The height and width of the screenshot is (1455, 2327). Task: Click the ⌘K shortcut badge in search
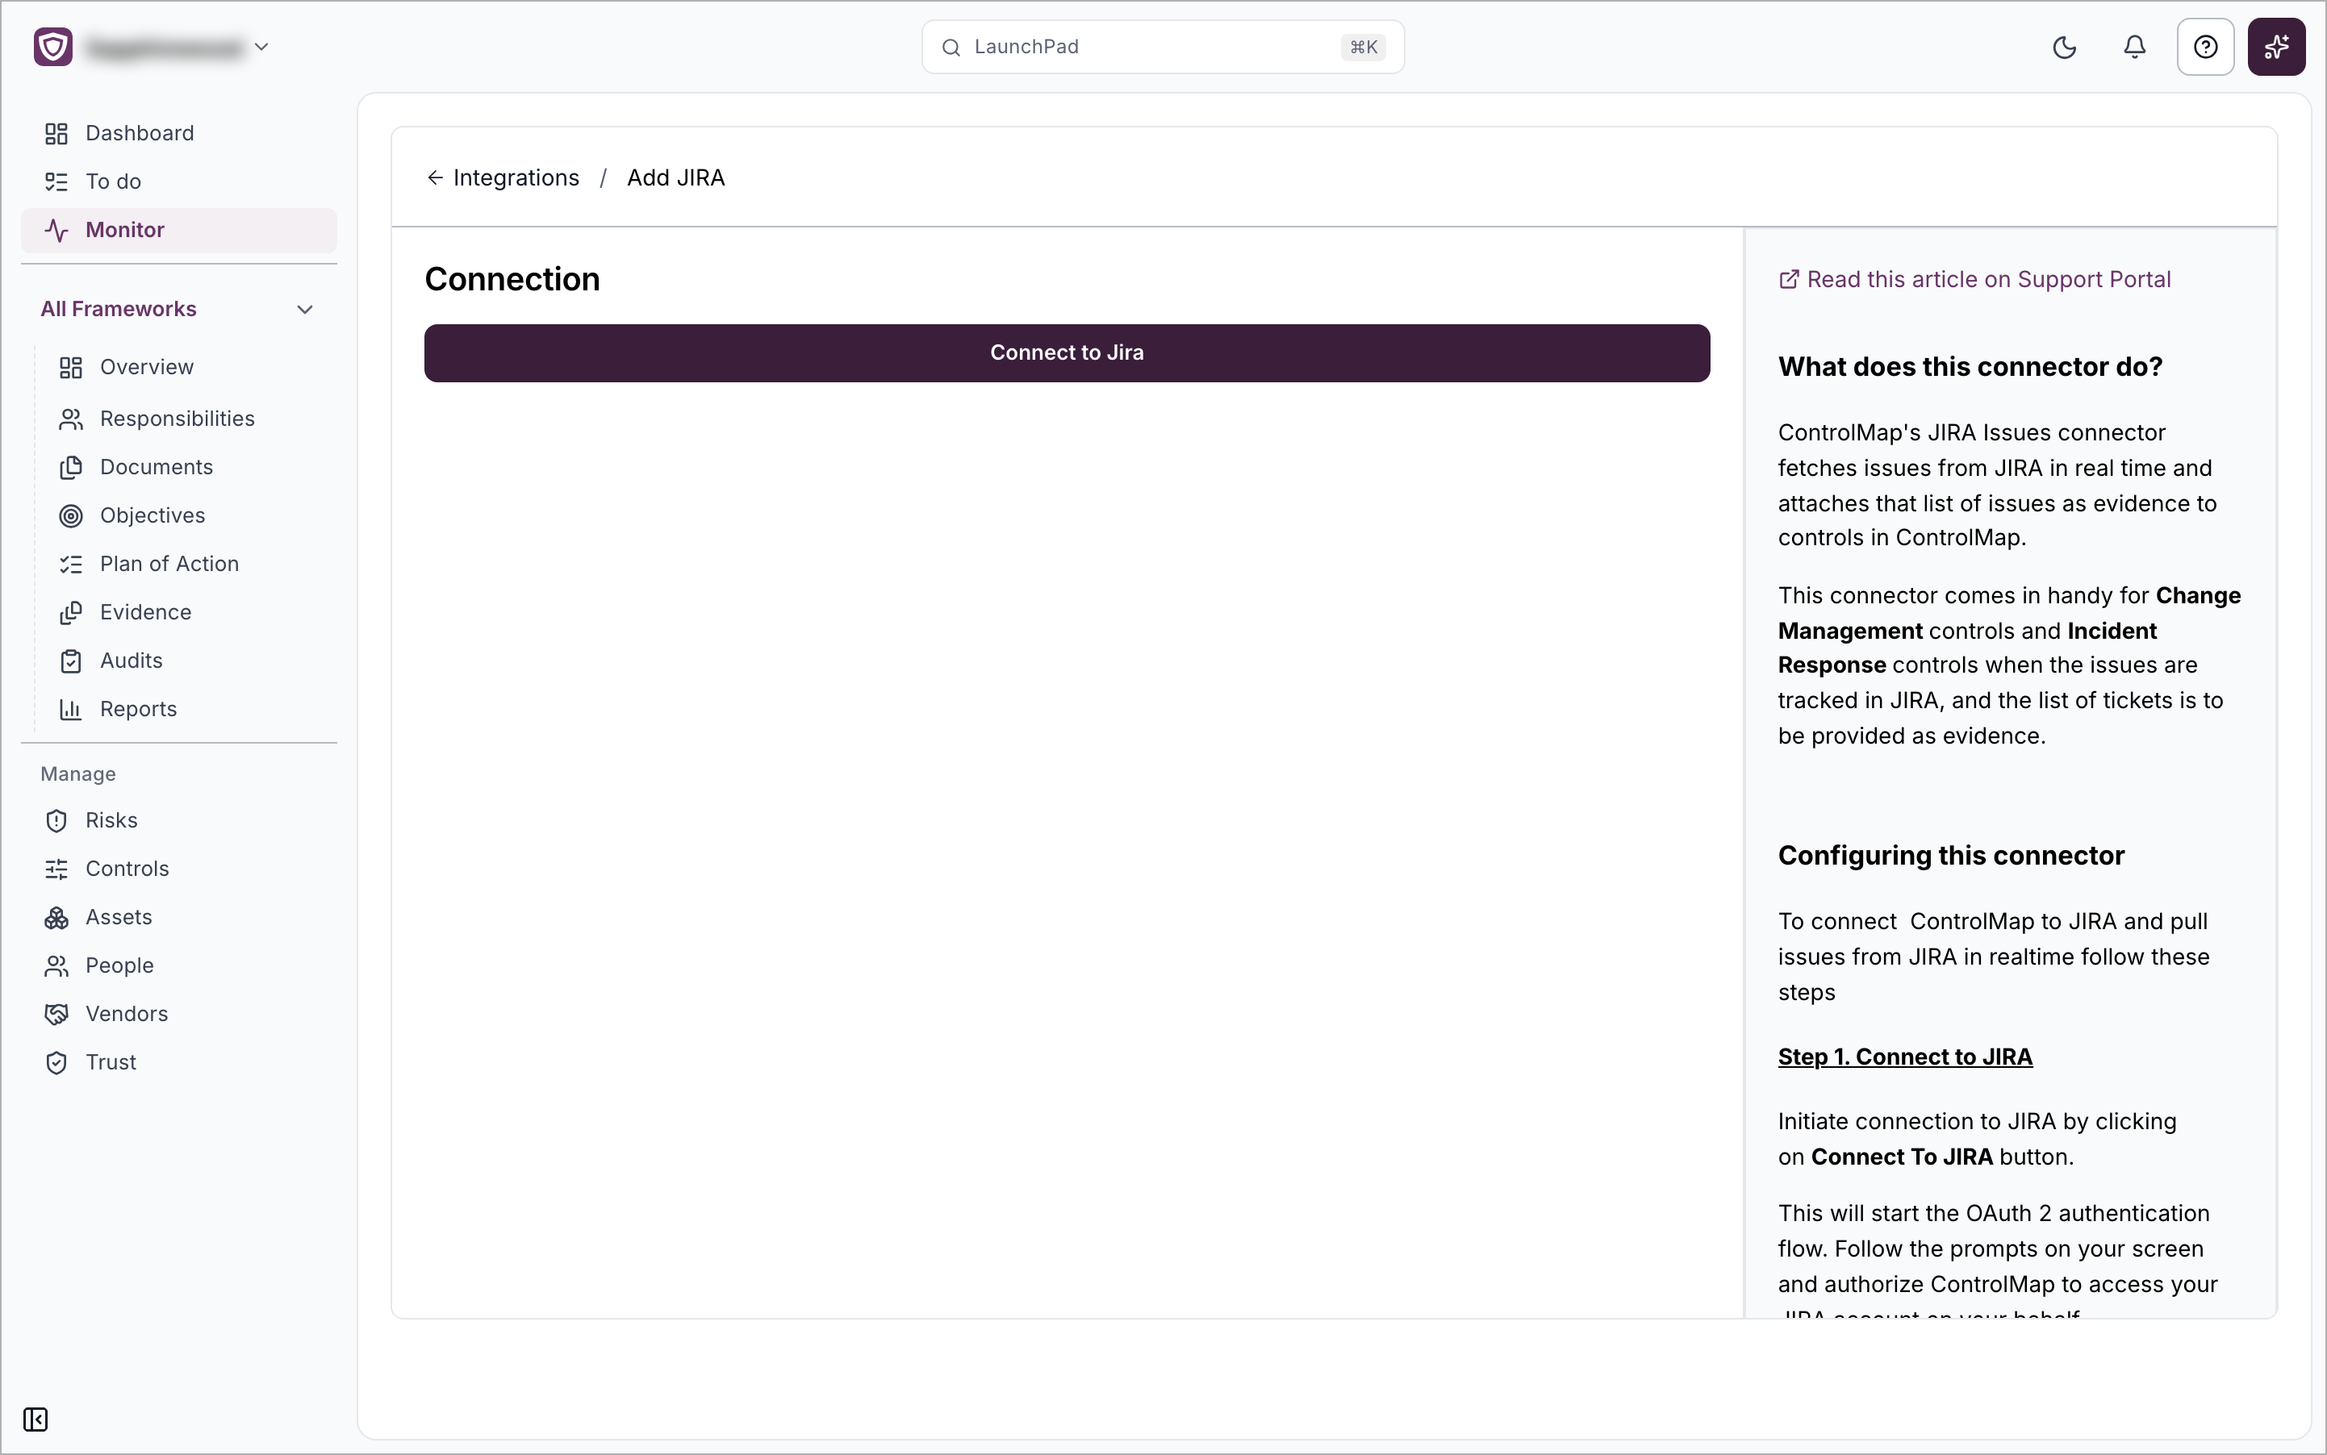(x=1364, y=47)
